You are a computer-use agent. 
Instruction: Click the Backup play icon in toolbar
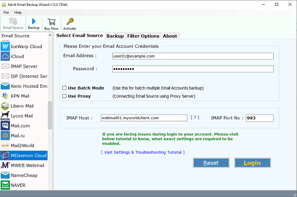(34, 21)
